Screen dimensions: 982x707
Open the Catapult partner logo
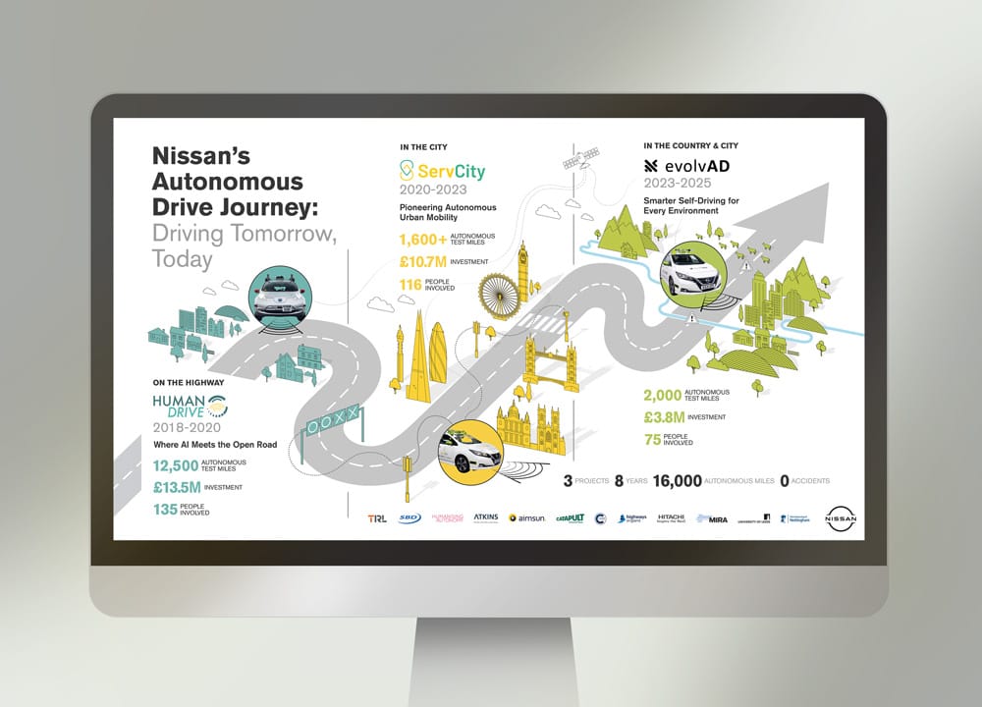[570, 517]
